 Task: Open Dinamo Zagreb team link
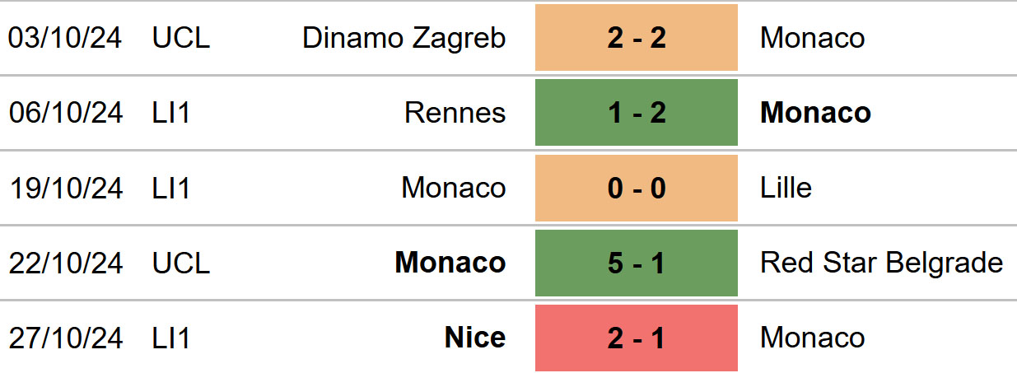(x=404, y=38)
